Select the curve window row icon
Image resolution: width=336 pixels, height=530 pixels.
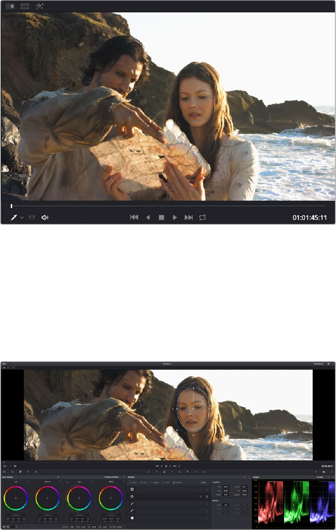tap(132, 511)
